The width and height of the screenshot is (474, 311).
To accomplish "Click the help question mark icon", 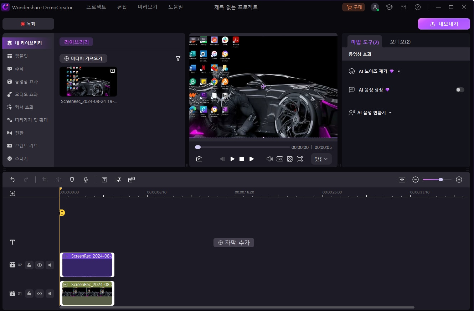I will [418, 7].
